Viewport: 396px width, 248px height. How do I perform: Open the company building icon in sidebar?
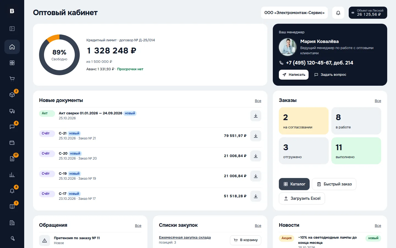(12, 223)
